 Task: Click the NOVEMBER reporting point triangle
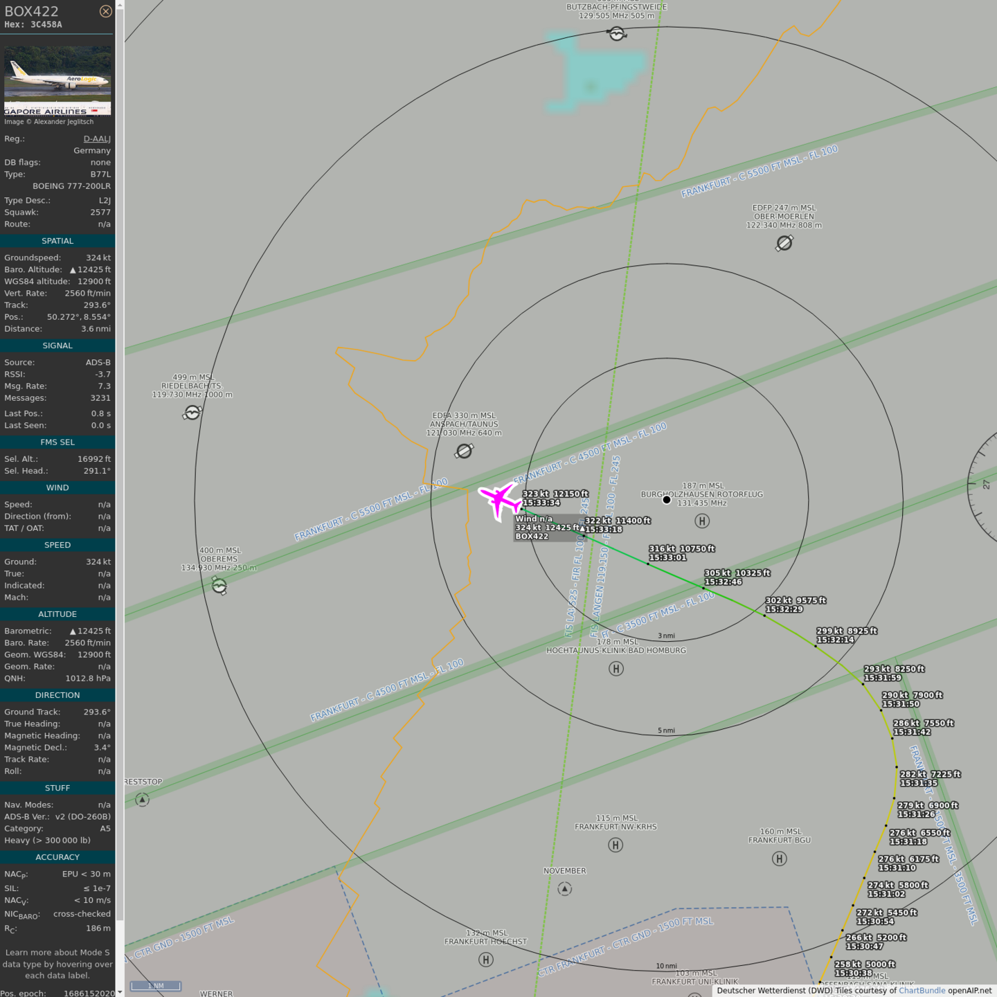point(565,888)
